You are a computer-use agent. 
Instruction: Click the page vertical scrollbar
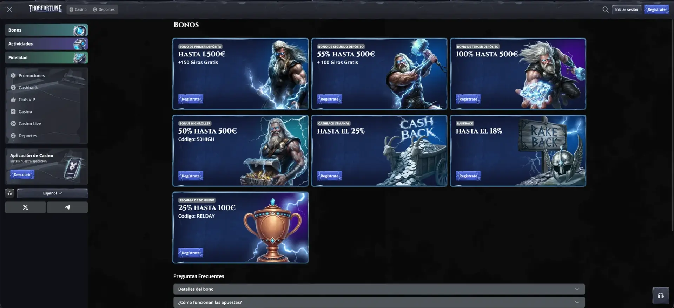(x=672, y=124)
